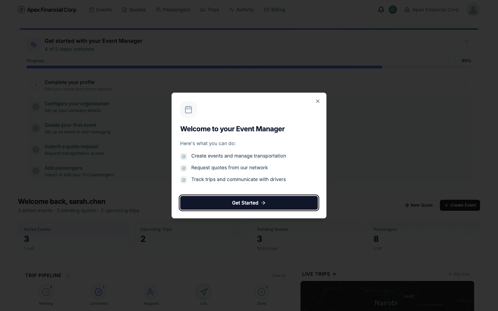Open the notification bell
The height and width of the screenshot is (311, 498).
[x=381, y=10]
